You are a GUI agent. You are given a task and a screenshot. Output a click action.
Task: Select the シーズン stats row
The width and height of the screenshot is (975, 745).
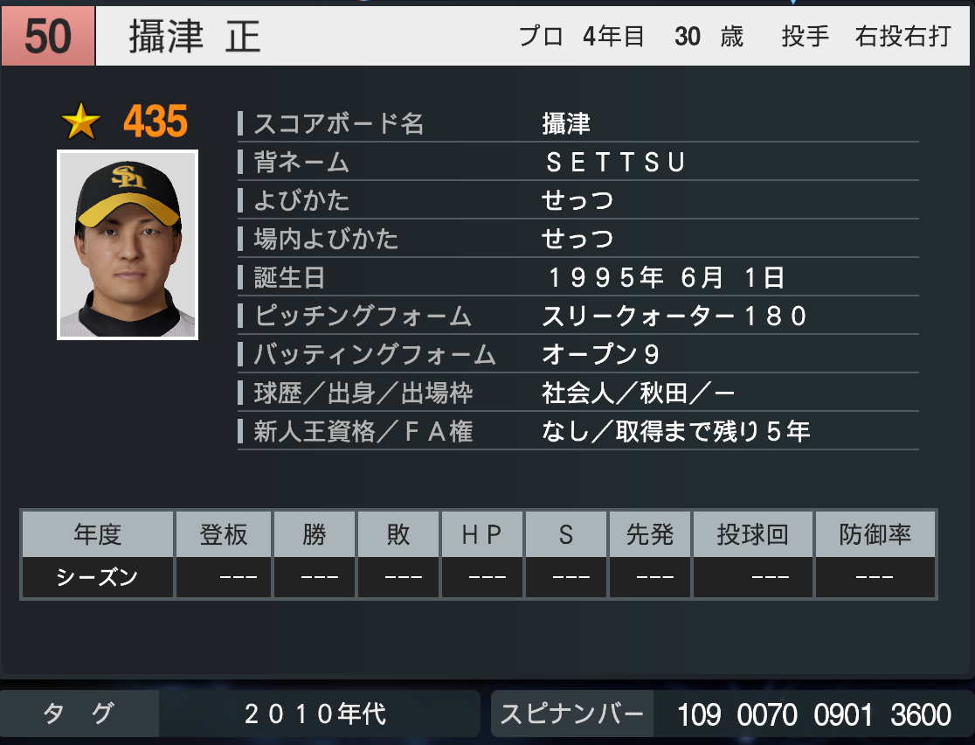click(x=479, y=578)
